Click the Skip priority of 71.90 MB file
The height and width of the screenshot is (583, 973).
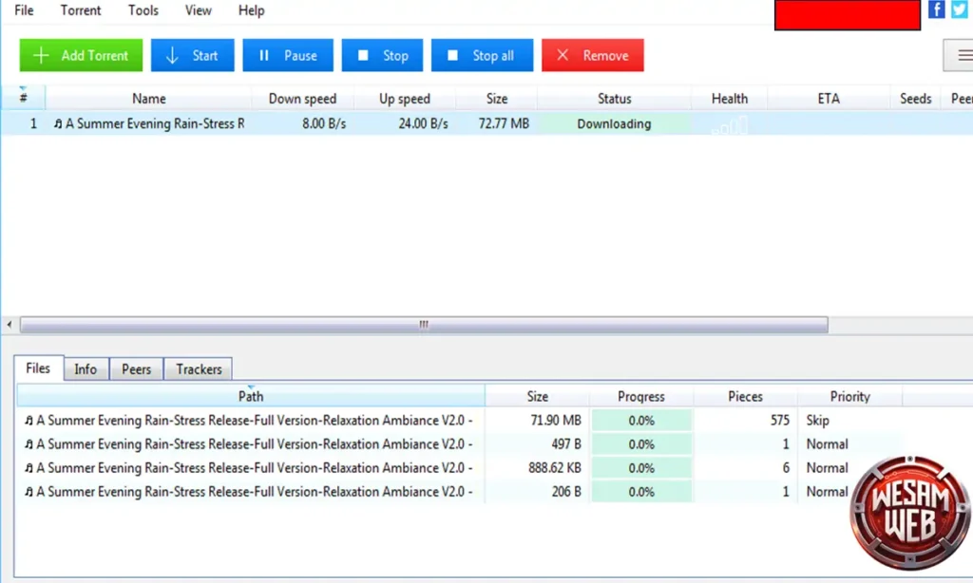point(817,420)
